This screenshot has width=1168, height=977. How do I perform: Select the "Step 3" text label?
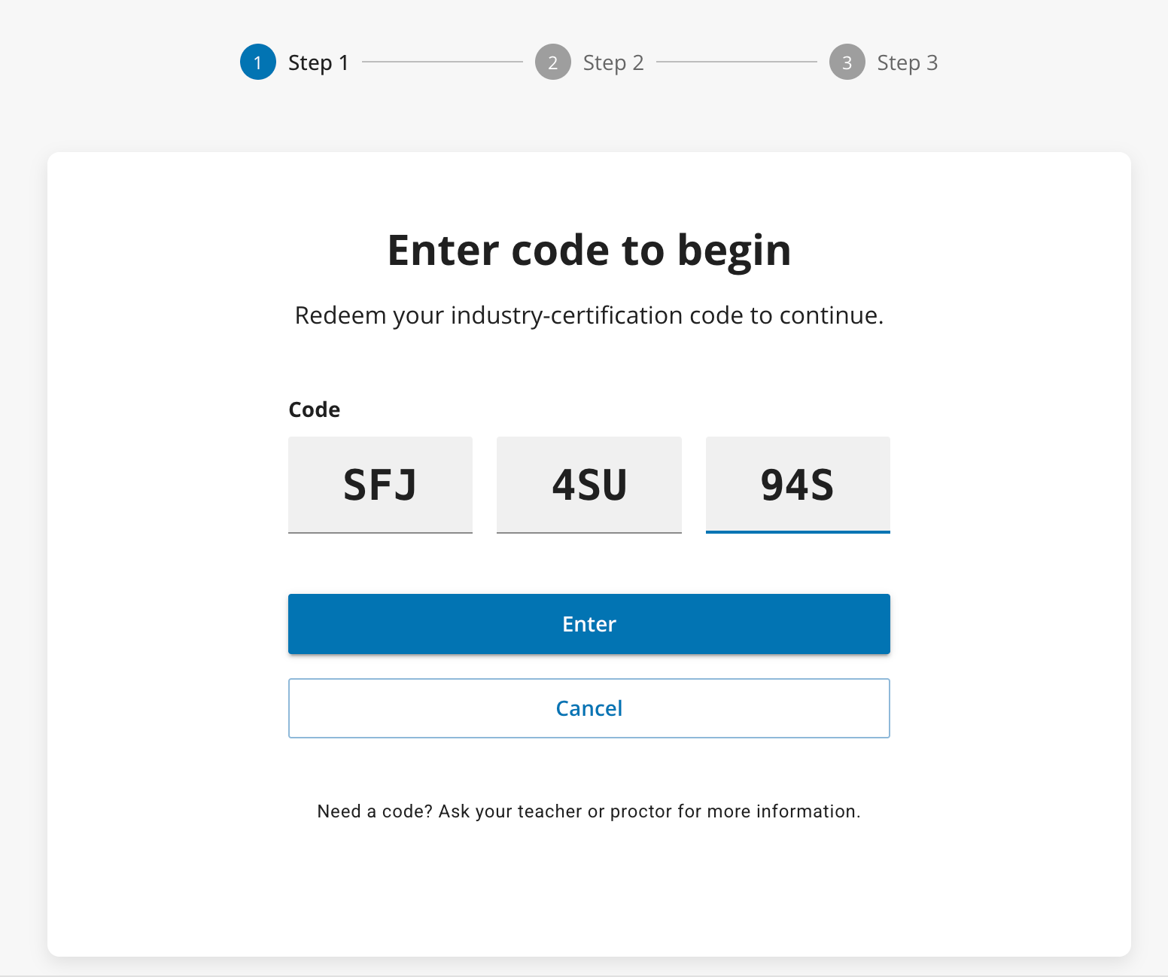[x=907, y=62]
